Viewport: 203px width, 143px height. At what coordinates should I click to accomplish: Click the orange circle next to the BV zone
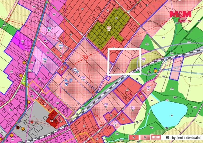[155, 71]
